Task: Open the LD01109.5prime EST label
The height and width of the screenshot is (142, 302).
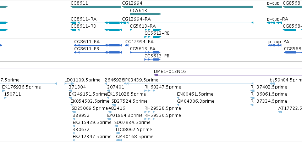Action: (x=82, y=80)
